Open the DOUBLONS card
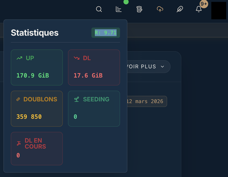The height and width of the screenshot is (177, 228). tap(37, 109)
